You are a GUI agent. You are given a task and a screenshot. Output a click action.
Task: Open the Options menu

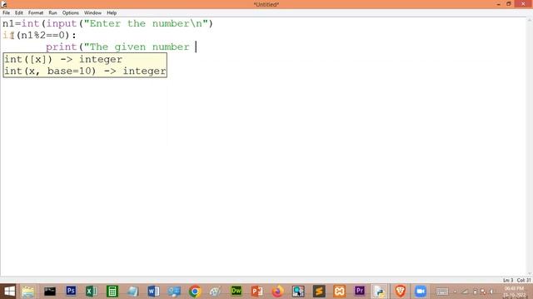pyautogui.click(x=70, y=13)
